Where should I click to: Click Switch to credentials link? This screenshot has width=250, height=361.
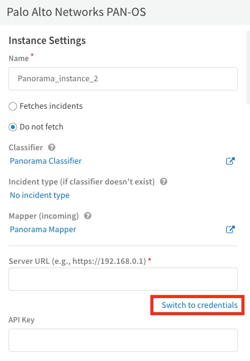[x=199, y=305]
